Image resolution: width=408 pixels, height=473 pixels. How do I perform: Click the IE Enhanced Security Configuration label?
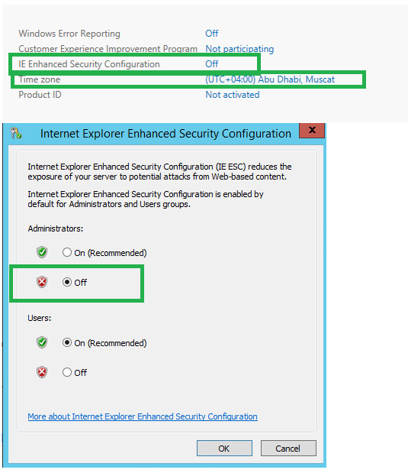tap(89, 64)
